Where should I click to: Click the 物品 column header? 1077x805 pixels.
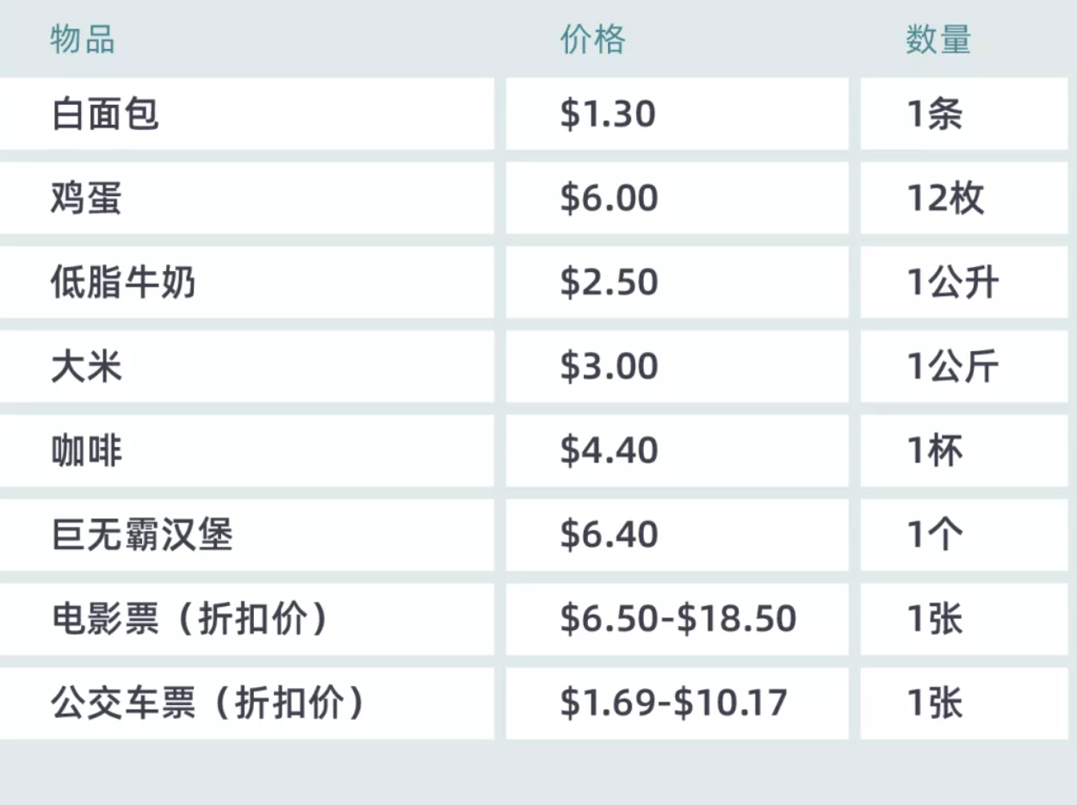tap(83, 40)
